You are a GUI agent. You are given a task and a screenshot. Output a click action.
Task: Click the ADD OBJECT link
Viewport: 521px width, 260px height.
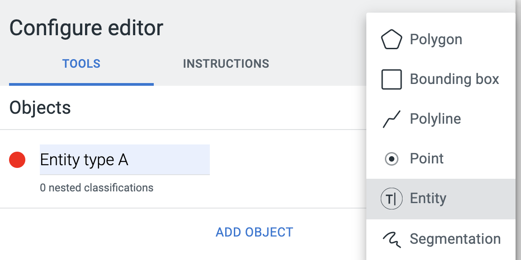(x=255, y=232)
